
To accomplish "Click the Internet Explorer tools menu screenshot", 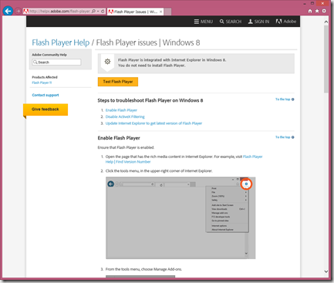I will [x=180, y=218].
